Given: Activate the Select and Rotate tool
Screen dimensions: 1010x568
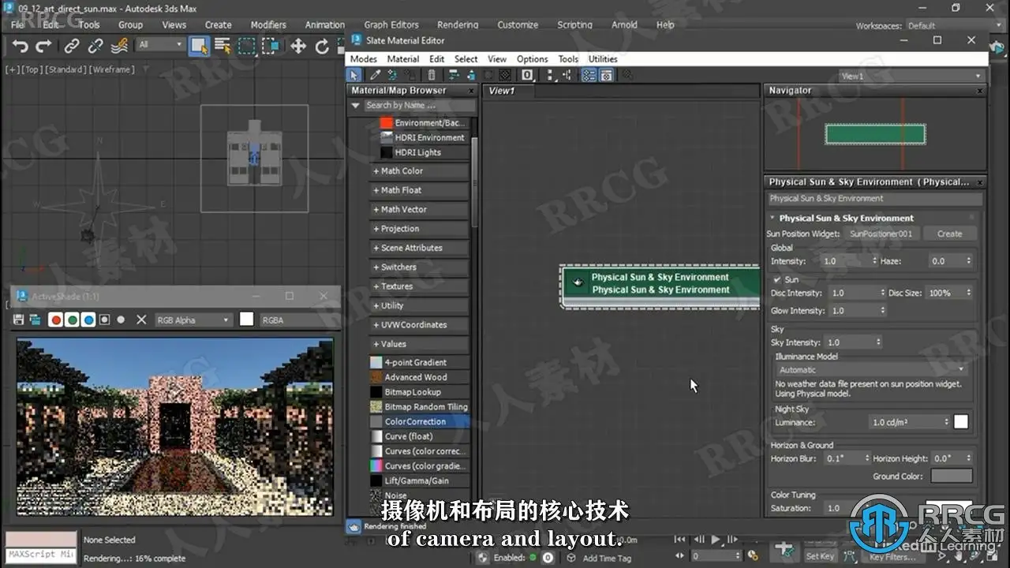Looking at the screenshot, I should (x=322, y=46).
